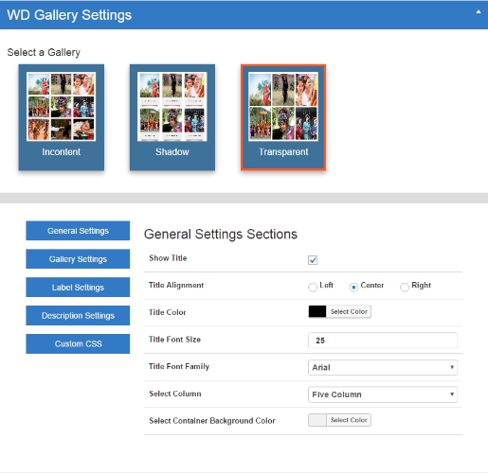Set Title Alignment to Right
The width and height of the screenshot is (488, 473).
click(405, 288)
